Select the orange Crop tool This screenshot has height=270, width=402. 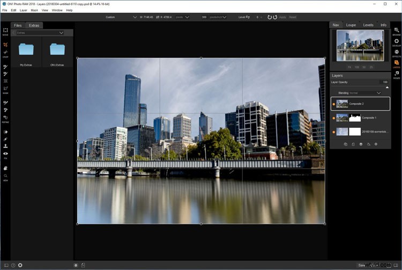[x=5, y=45]
